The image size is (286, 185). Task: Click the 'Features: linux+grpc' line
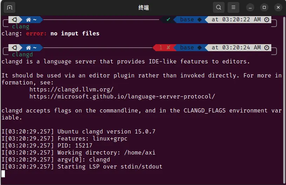pyautogui.click(x=92, y=138)
